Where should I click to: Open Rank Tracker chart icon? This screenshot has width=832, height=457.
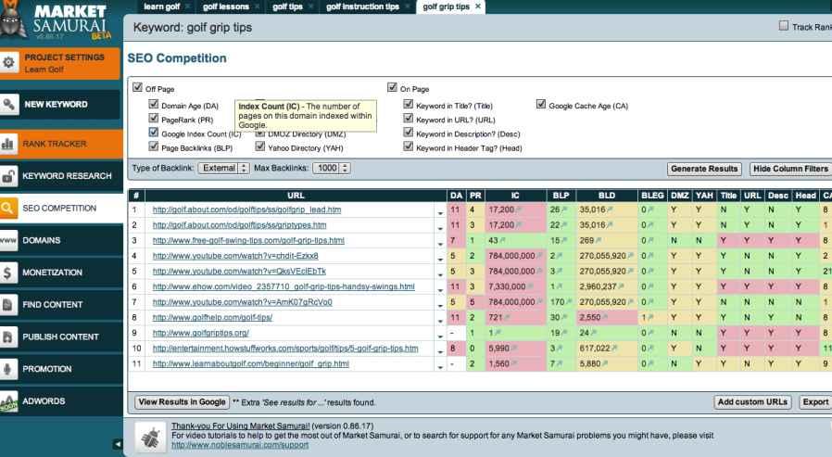11,145
